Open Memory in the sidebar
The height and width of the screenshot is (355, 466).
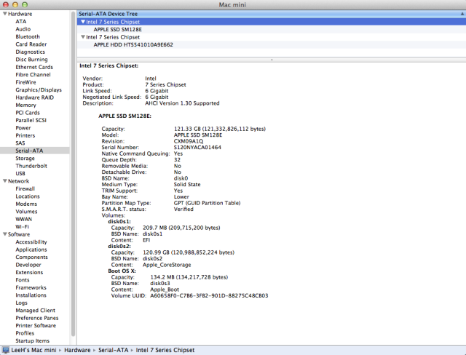click(x=26, y=105)
